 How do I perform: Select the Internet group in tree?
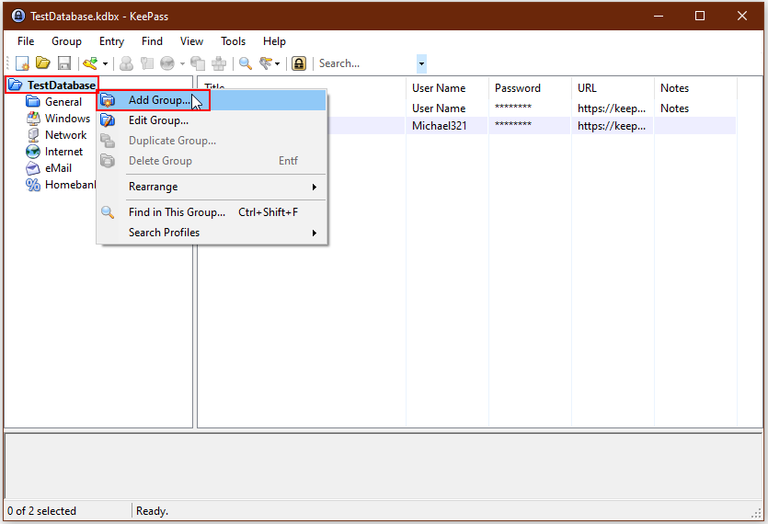(63, 152)
